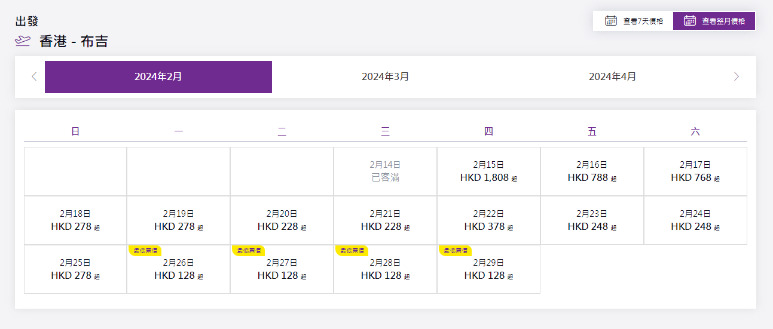This screenshot has height=329, width=773.
Task: Click the sold-out 2月14日 cell
Action: (385, 171)
